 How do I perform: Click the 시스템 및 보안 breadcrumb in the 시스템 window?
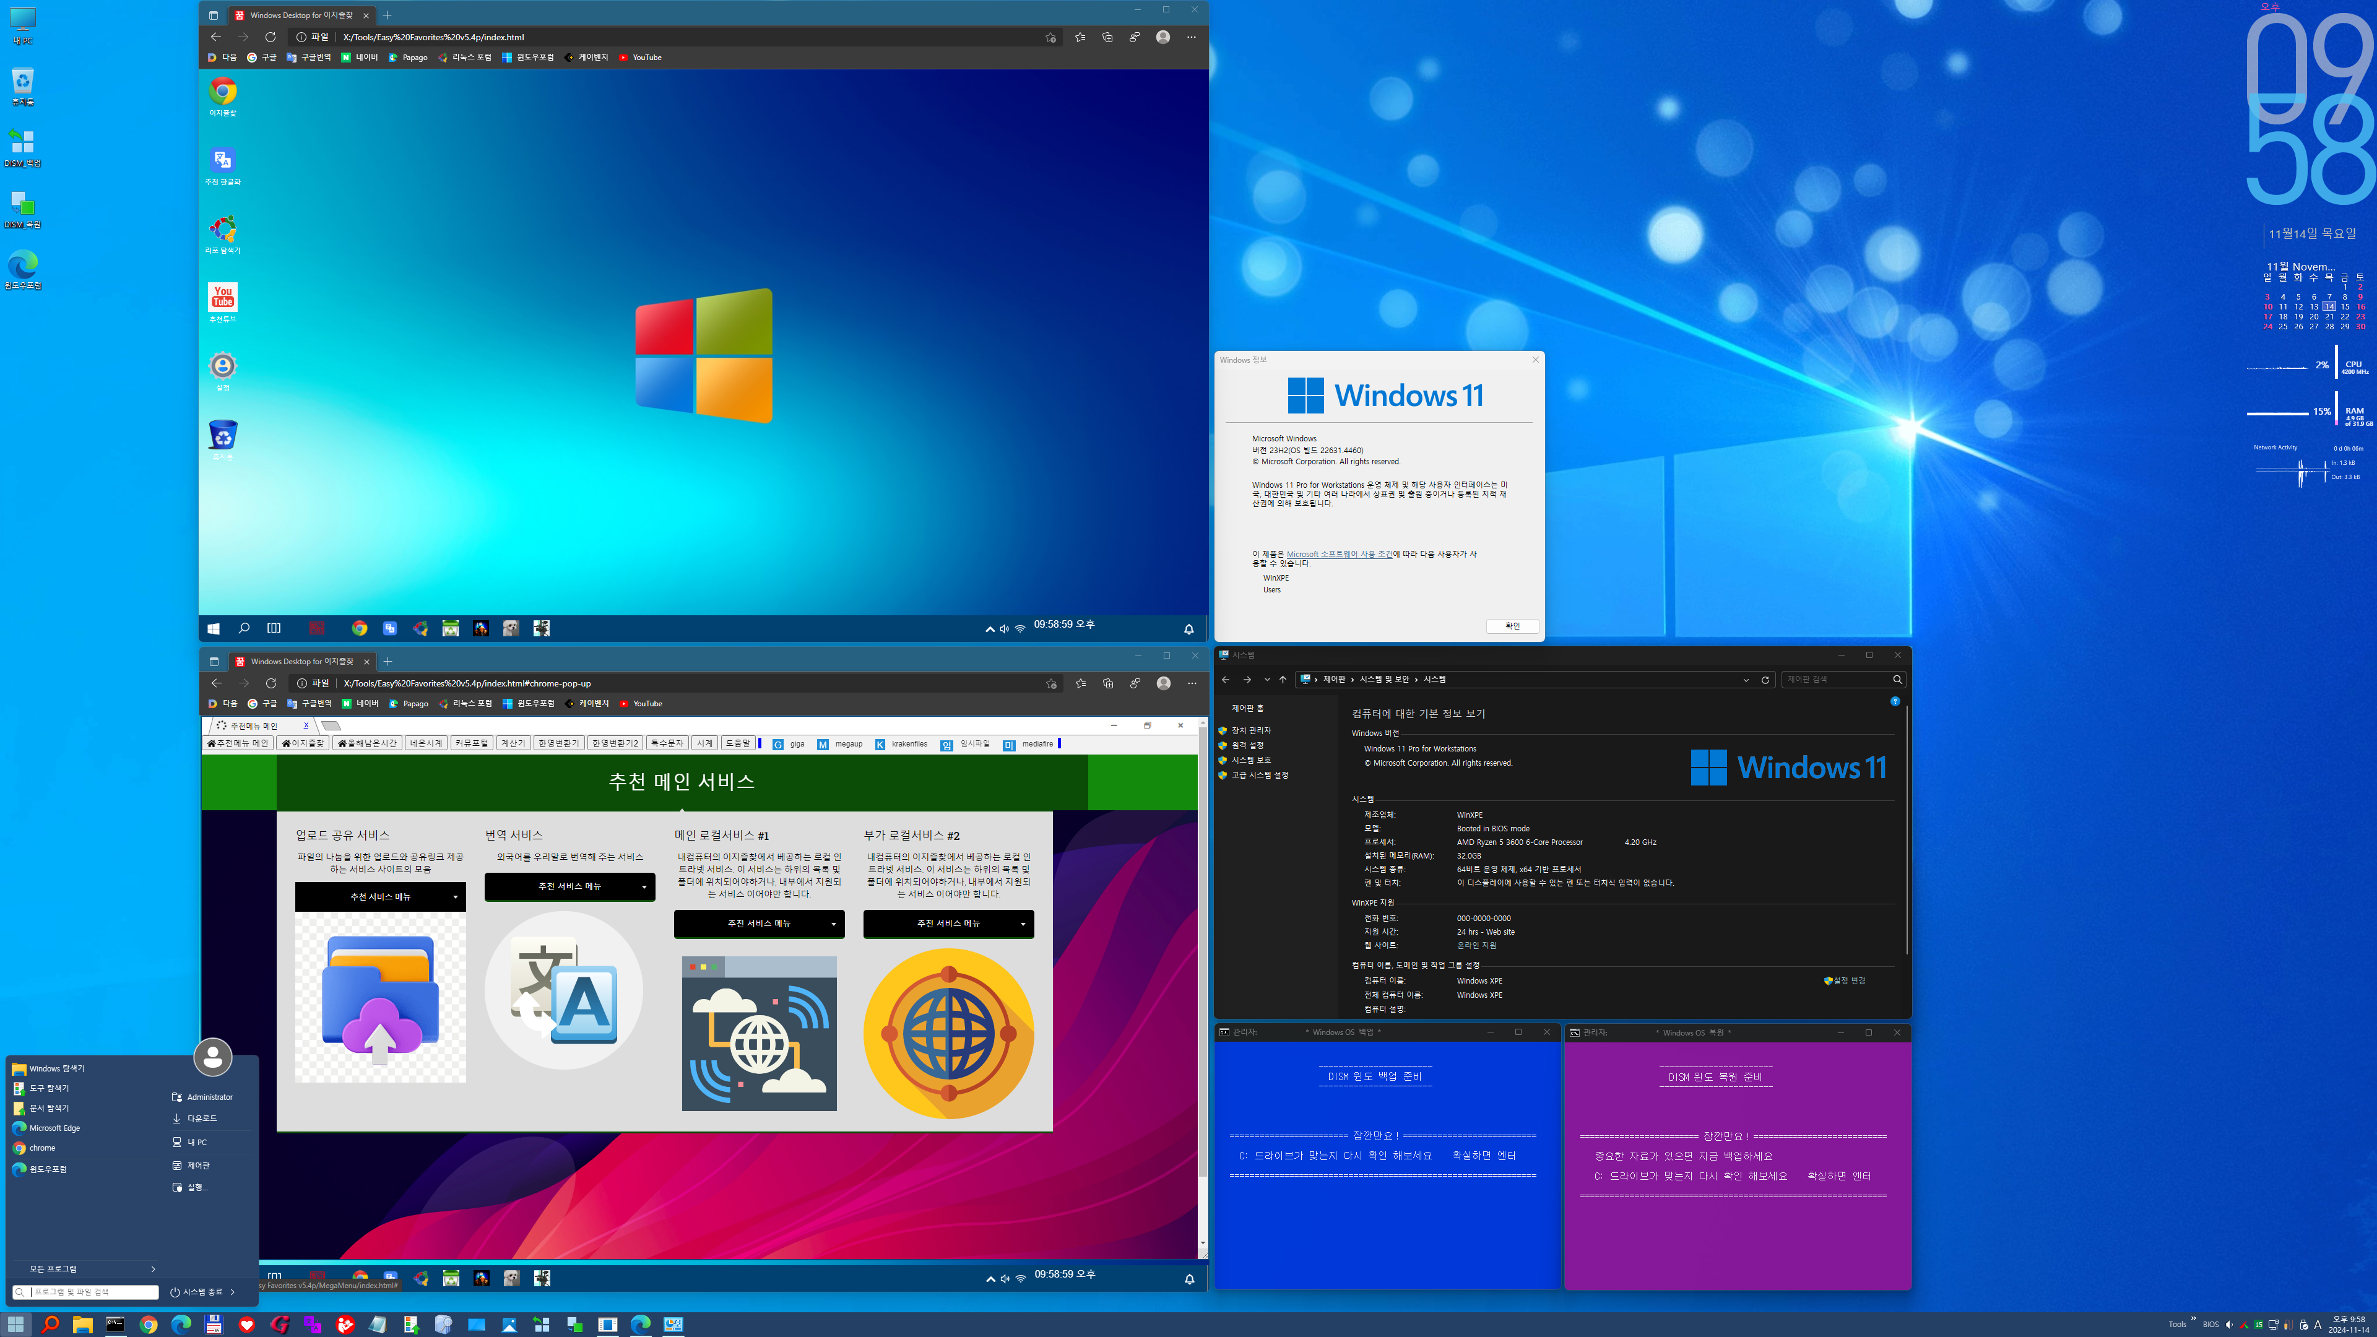(x=1384, y=680)
